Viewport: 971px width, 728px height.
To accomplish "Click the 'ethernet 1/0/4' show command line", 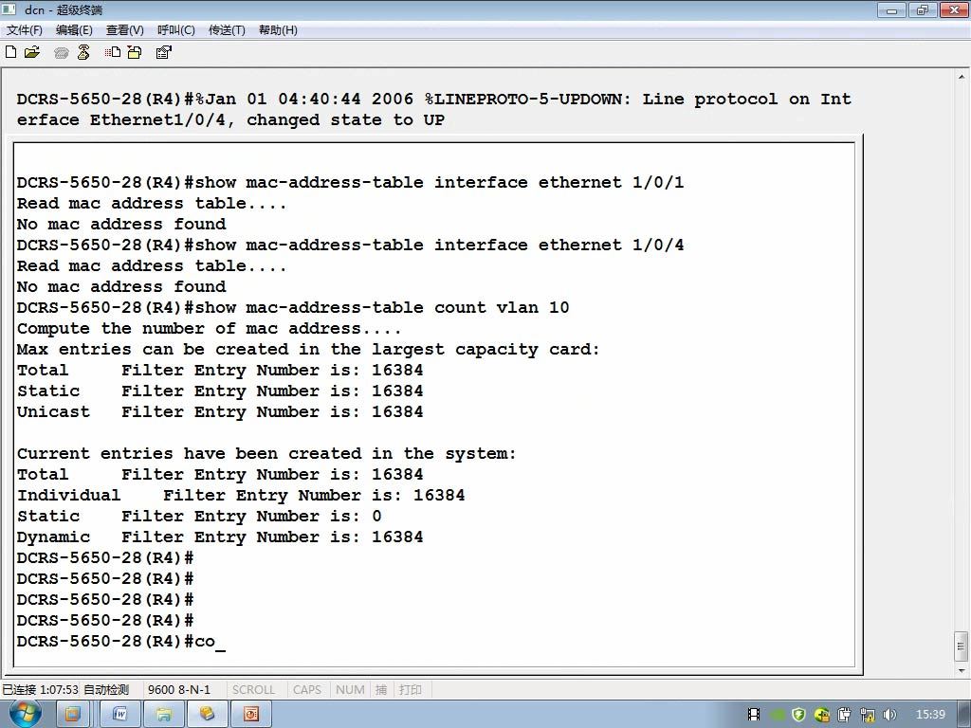I will [351, 246].
